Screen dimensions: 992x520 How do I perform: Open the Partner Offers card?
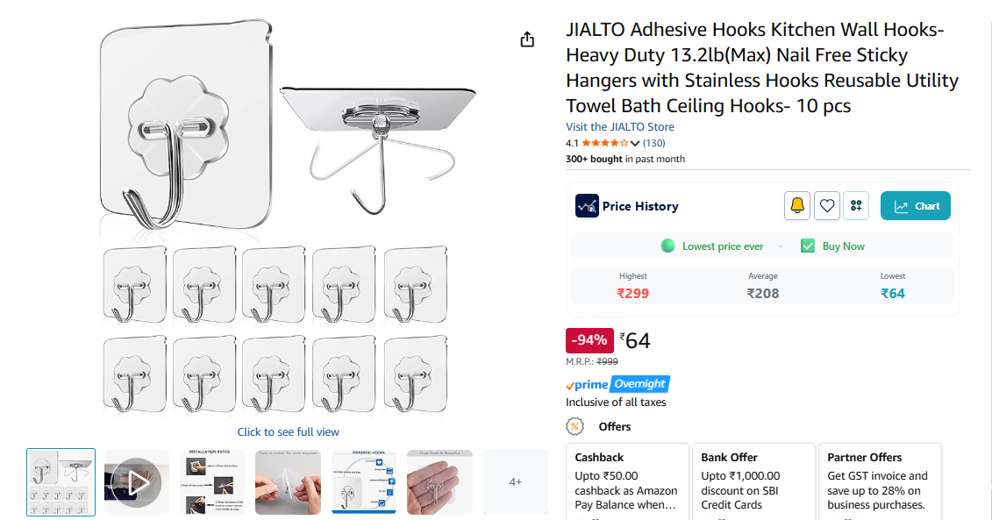(x=880, y=481)
